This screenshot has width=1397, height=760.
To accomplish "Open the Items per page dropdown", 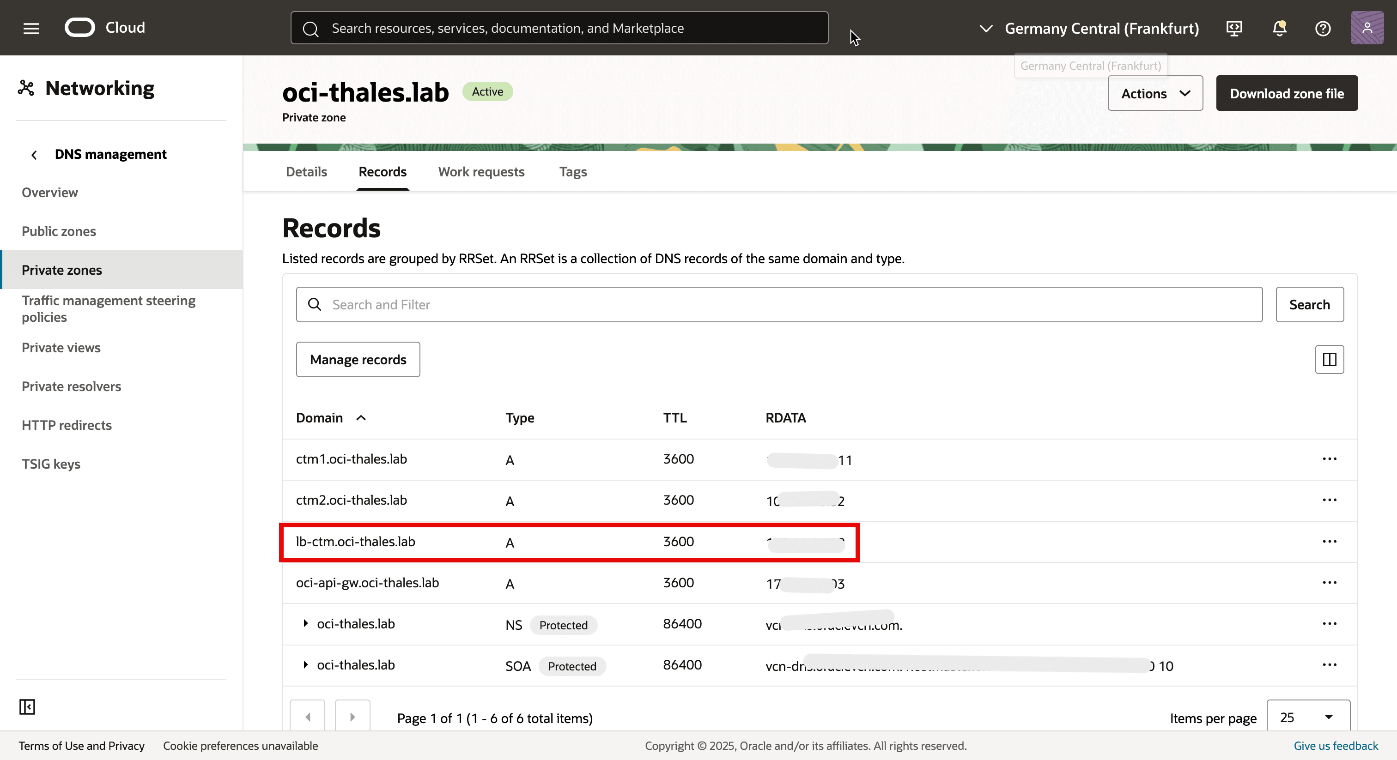I will coord(1308,717).
